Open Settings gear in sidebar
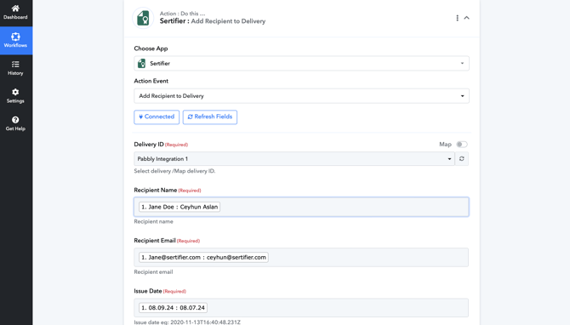Image resolution: width=570 pixels, height=325 pixels. pyautogui.click(x=15, y=92)
